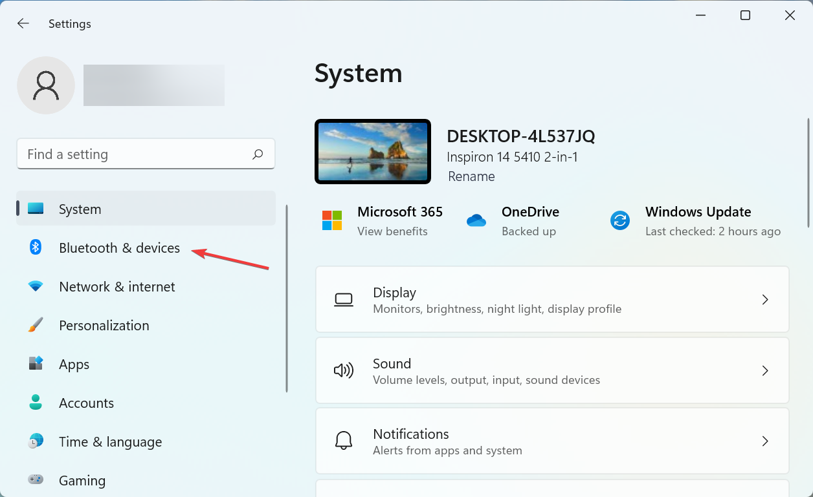Open Microsoft 365 View benefits
This screenshot has height=497, width=813.
(392, 231)
